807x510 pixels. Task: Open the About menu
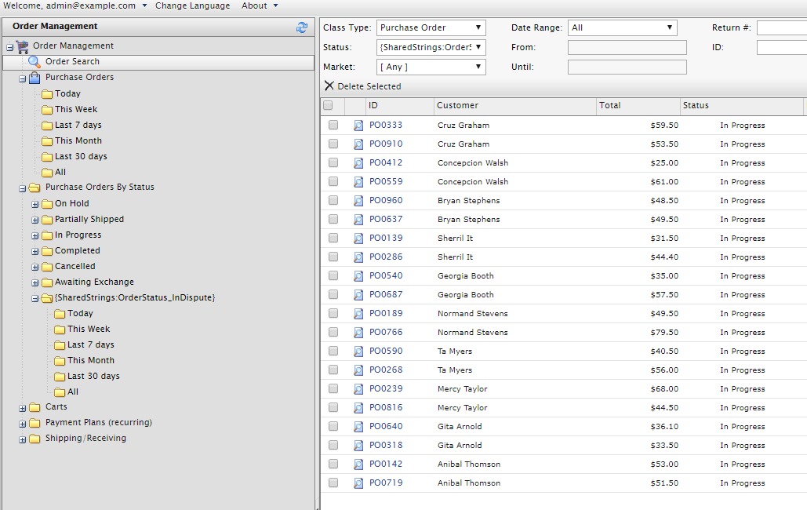pos(259,5)
